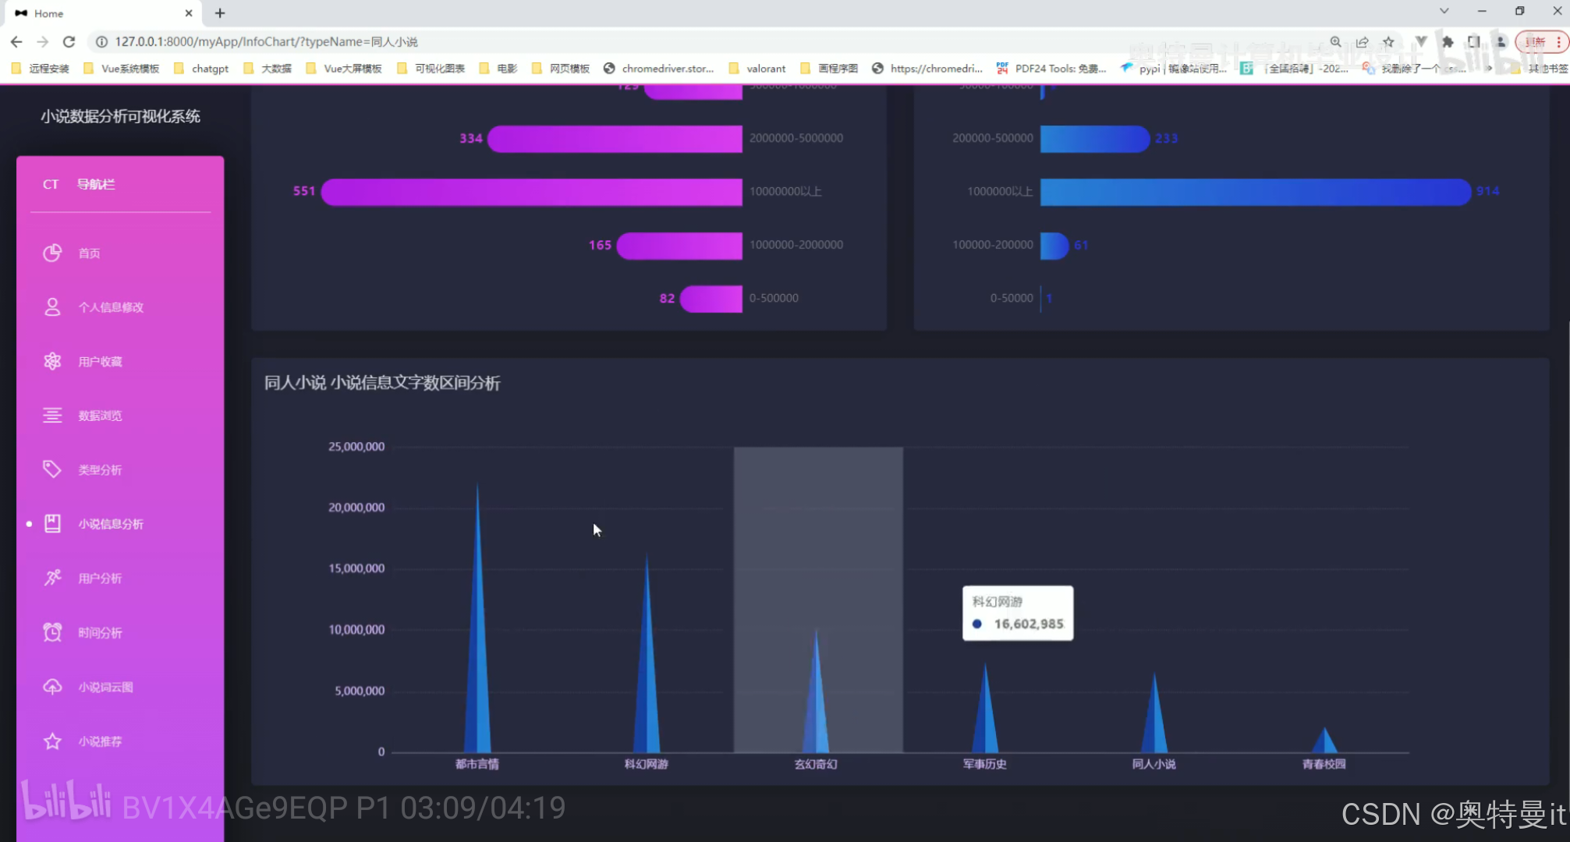Open the chatgpt bookmark
The width and height of the screenshot is (1570, 842).
coord(209,69)
